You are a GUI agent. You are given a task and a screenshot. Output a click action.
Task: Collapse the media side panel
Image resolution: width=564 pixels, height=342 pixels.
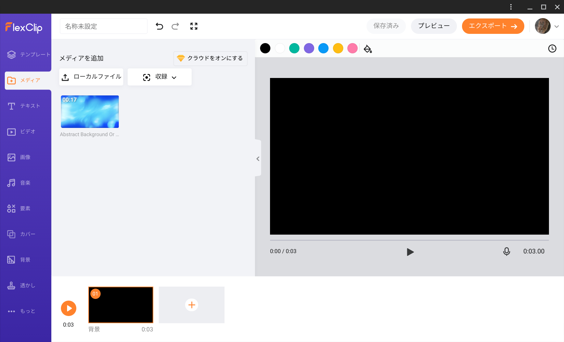258,159
